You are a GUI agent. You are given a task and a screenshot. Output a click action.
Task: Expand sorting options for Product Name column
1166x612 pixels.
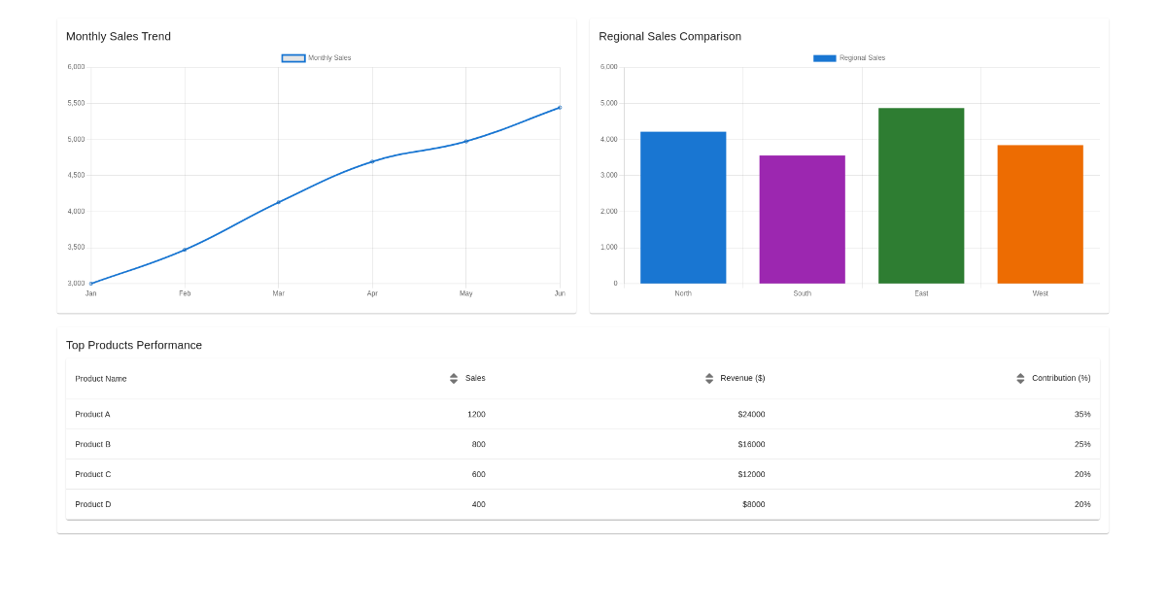[x=100, y=378]
